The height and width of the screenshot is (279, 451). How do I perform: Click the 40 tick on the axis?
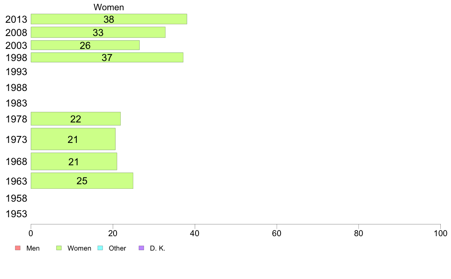[195, 233]
